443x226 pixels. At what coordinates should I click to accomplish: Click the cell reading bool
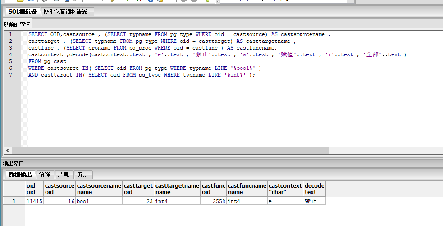99,201
